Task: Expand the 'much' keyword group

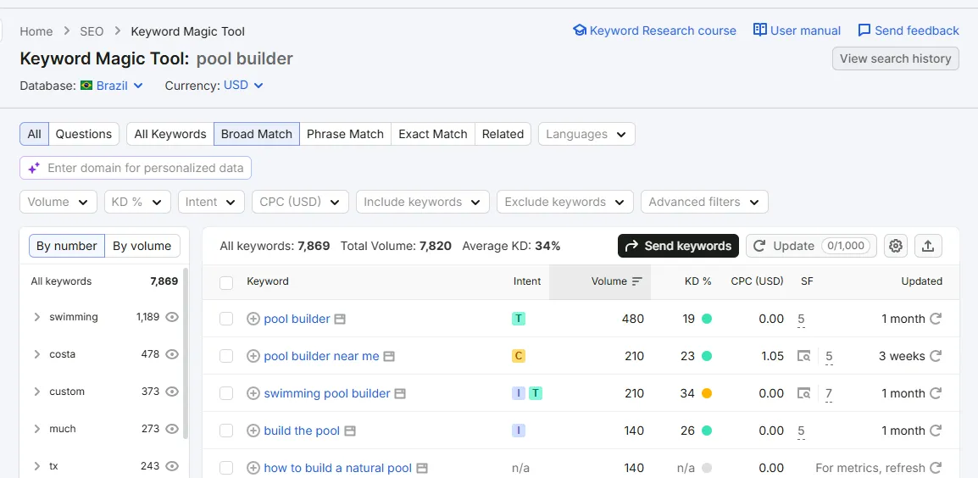Action: tap(37, 430)
